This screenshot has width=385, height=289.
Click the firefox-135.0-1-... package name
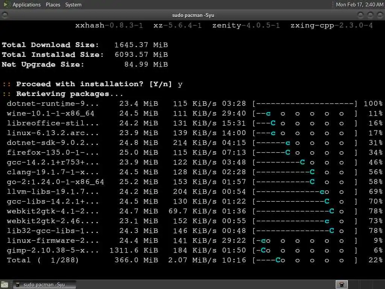[x=53, y=153]
